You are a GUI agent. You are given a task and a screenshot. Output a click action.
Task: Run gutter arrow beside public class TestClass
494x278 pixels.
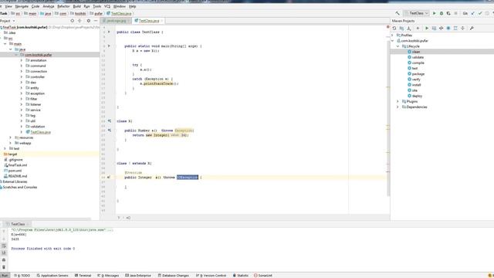point(109,32)
